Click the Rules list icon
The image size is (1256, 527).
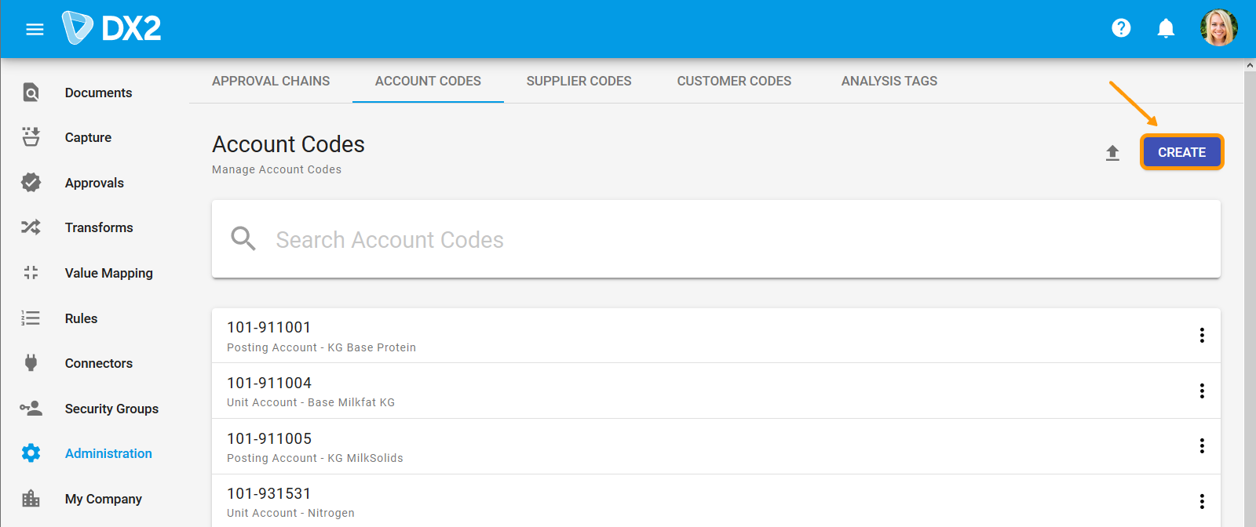pyautogui.click(x=31, y=318)
